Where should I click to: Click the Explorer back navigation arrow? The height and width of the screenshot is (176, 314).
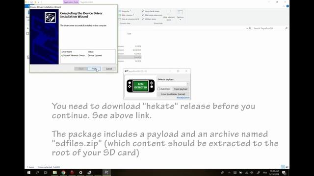coord(28,28)
